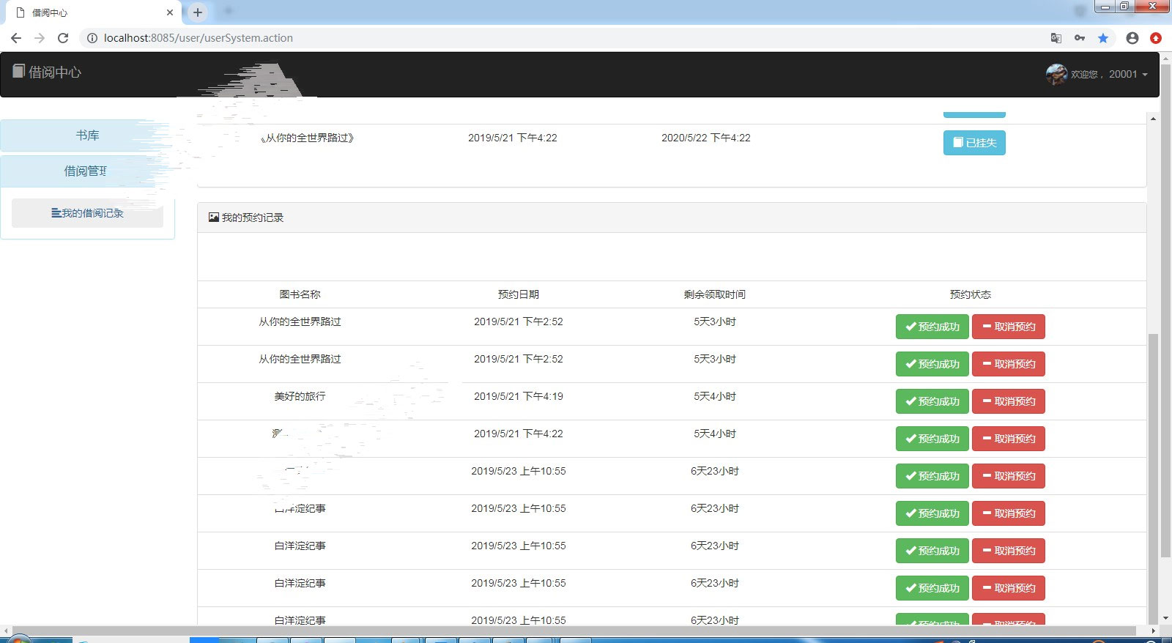This screenshot has width=1172, height=643.
Task: Open the 20001 user dropdown menu
Action: pos(1127,74)
